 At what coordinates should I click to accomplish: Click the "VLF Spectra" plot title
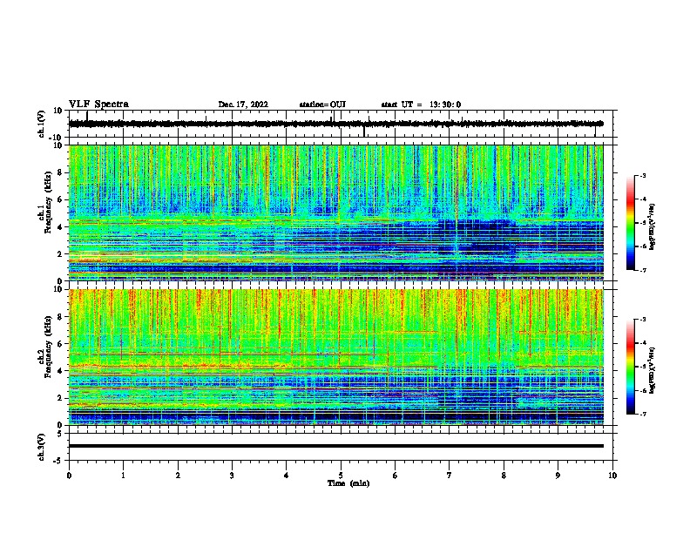pyautogui.click(x=98, y=105)
